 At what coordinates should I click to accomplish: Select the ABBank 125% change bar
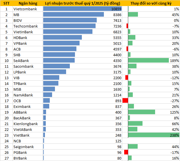(x=141, y=112)
